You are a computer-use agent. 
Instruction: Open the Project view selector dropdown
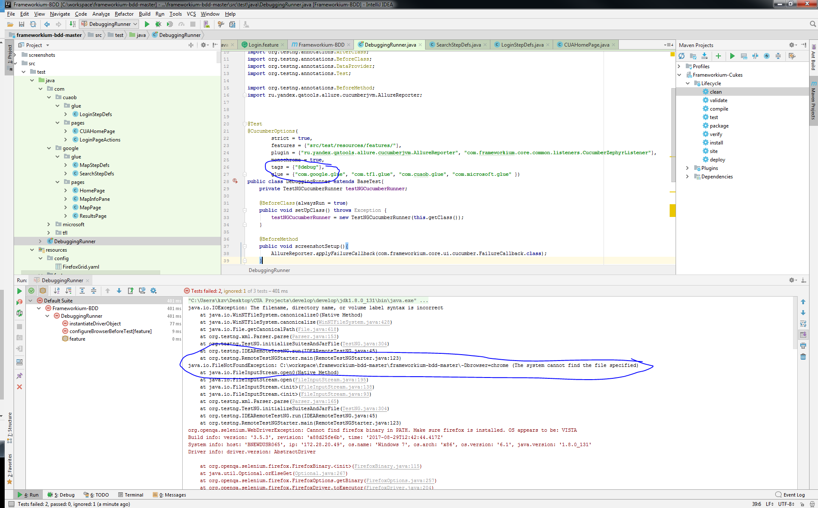[35, 45]
